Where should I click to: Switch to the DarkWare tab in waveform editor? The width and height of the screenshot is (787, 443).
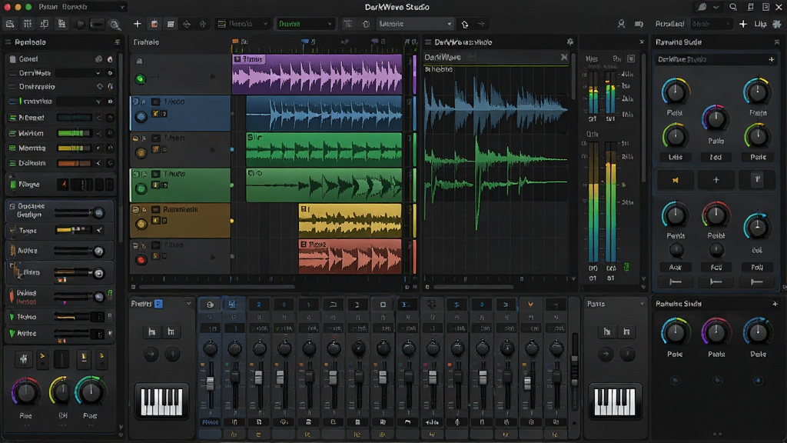443,57
